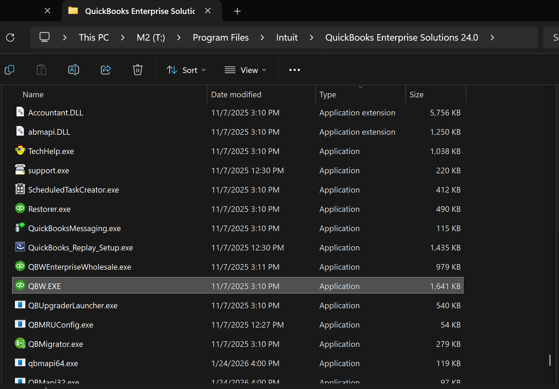Sort by Type column header
This screenshot has width=559, height=389.
328,95
